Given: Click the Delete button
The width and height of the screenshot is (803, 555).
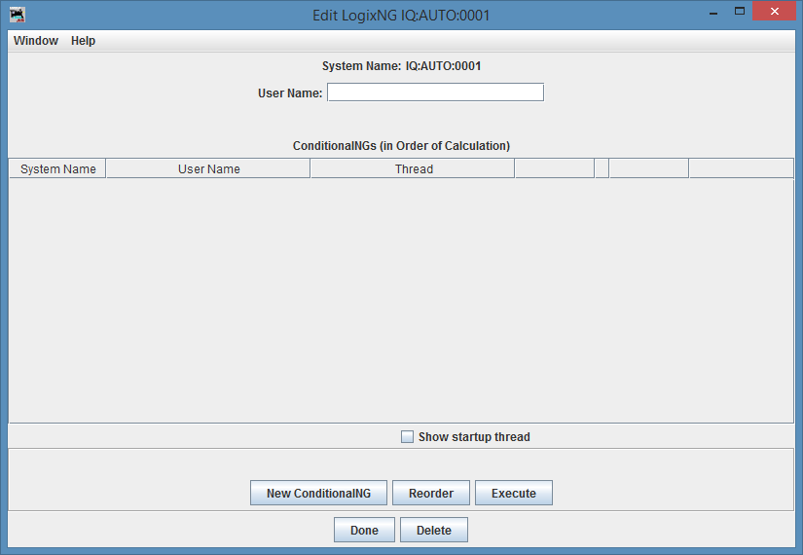Looking at the screenshot, I should pyautogui.click(x=434, y=530).
